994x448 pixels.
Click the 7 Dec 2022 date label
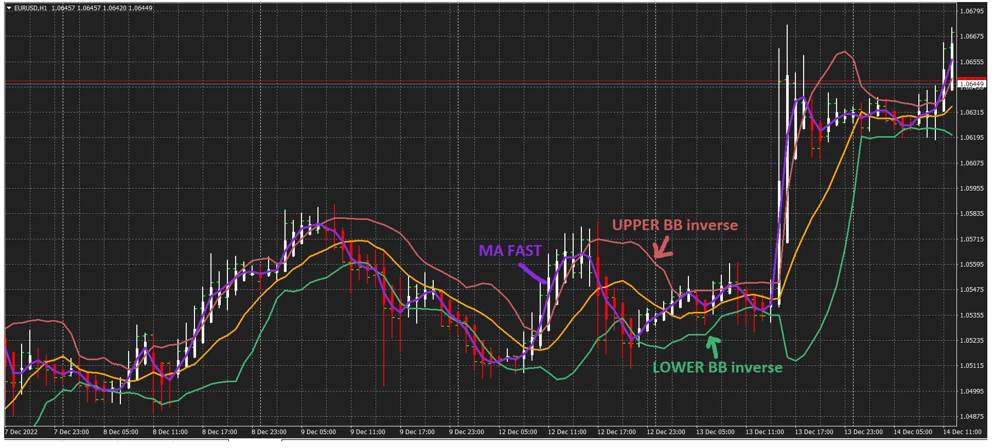pos(22,432)
